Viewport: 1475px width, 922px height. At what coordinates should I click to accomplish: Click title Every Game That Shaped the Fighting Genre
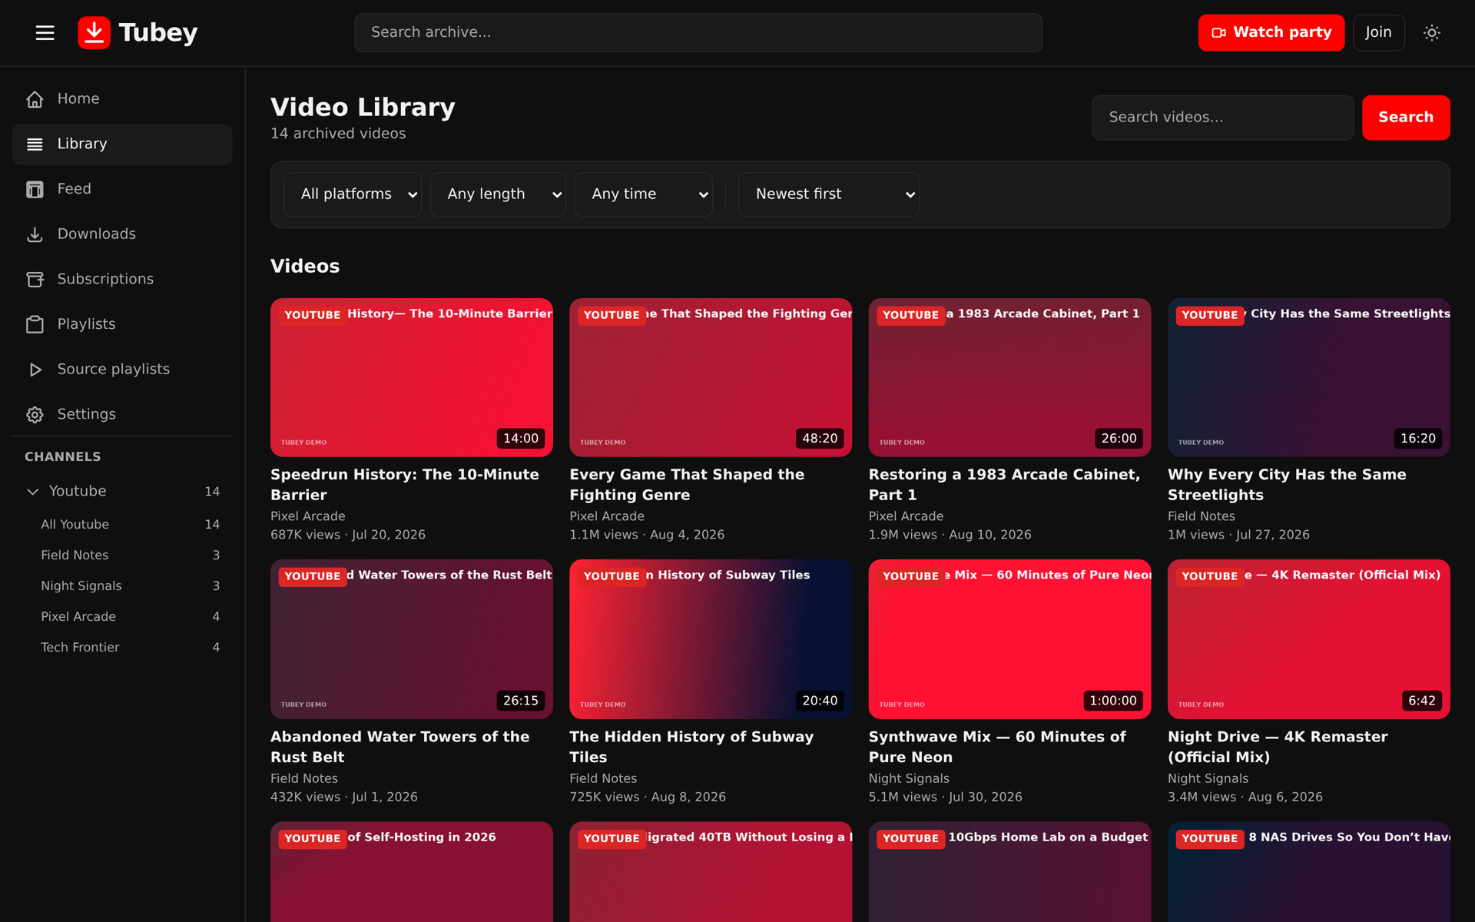687,485
